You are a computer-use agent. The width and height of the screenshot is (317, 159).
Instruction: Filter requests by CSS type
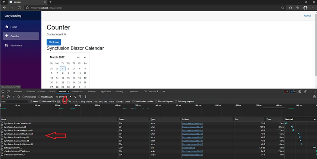tap(78, 102)
